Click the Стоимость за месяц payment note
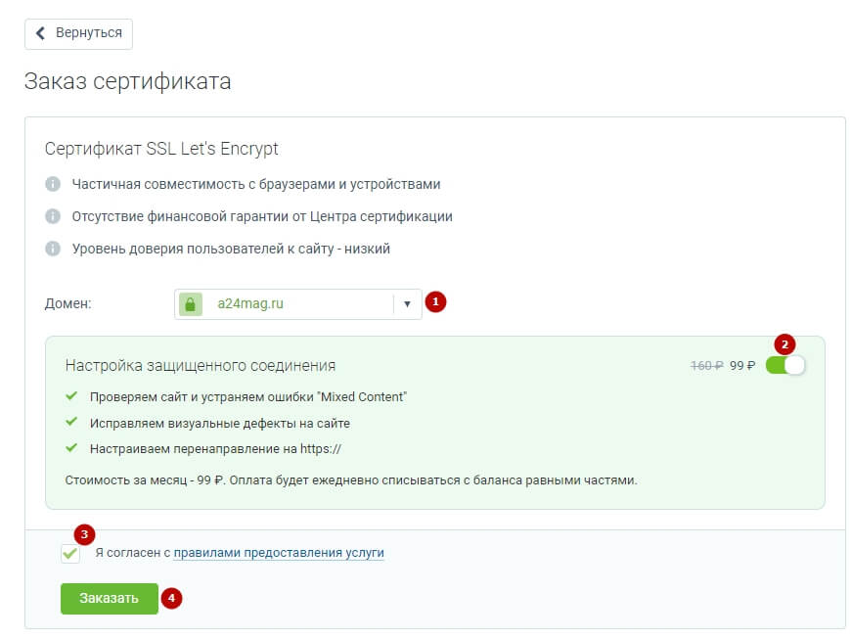Screen dimensions: 850x639 (351, 480)
